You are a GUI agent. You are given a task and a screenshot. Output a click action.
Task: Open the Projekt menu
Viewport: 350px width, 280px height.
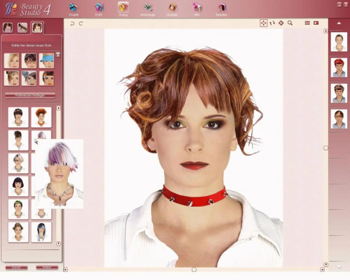click(x=74, y=8)
